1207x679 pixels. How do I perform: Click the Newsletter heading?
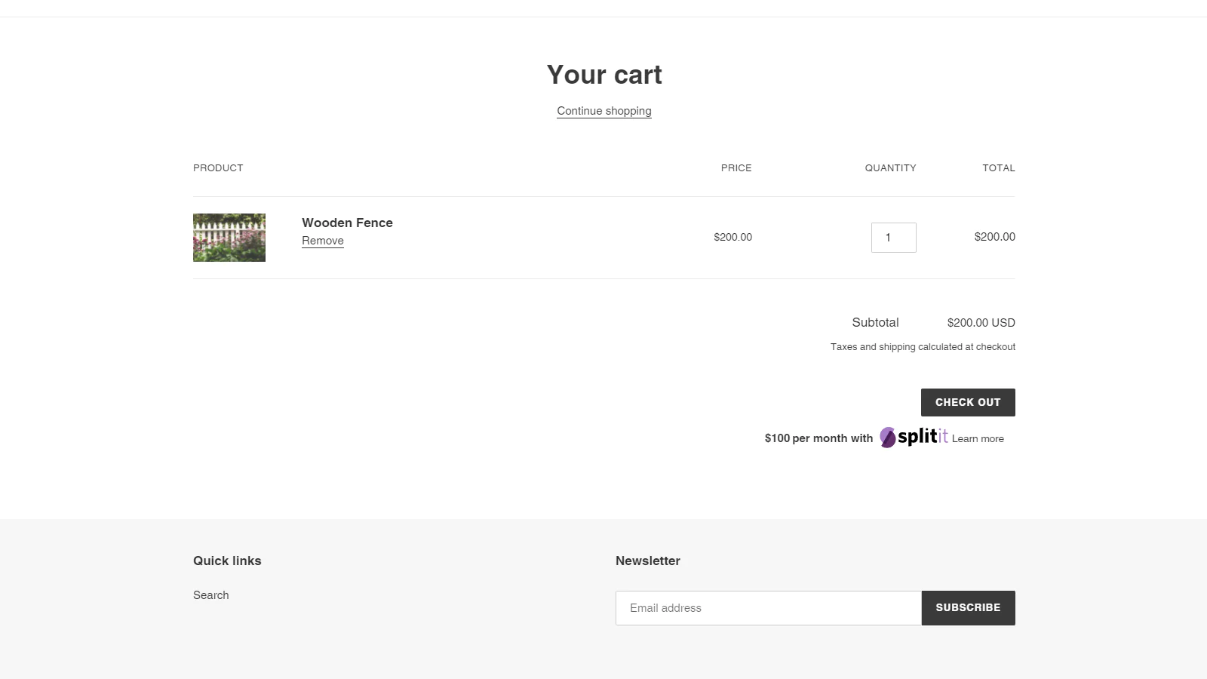click(648, 561)
